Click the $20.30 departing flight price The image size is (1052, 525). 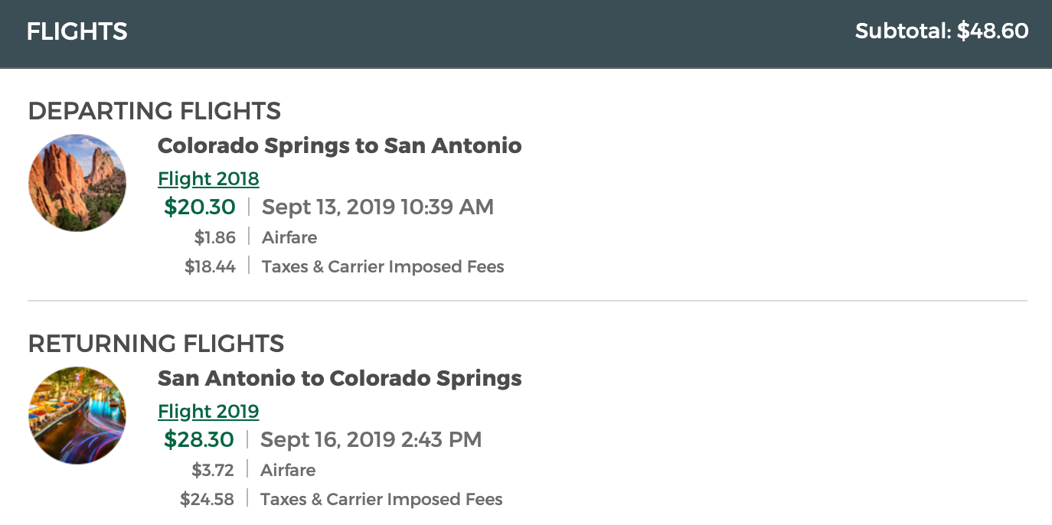click(200, 207)
